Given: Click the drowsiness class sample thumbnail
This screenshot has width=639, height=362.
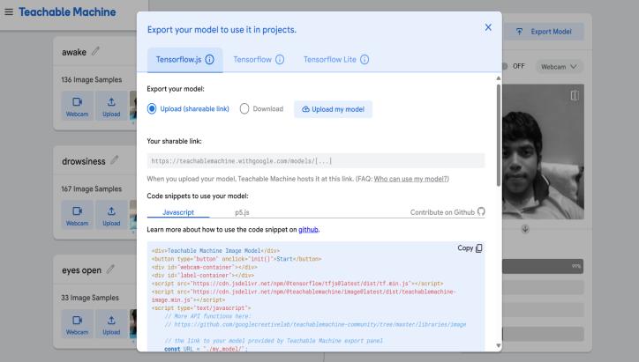Looking at the screenshot, I should [133, 215].
